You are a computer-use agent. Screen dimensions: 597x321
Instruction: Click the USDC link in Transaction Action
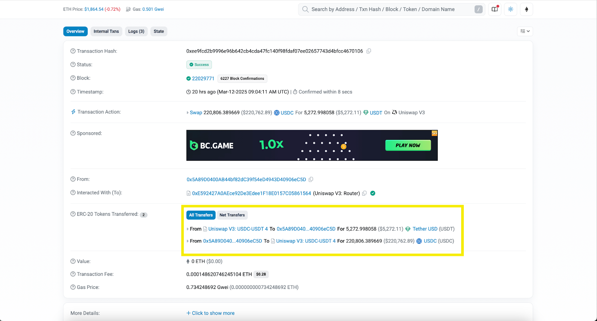click(x=287, y=113)
